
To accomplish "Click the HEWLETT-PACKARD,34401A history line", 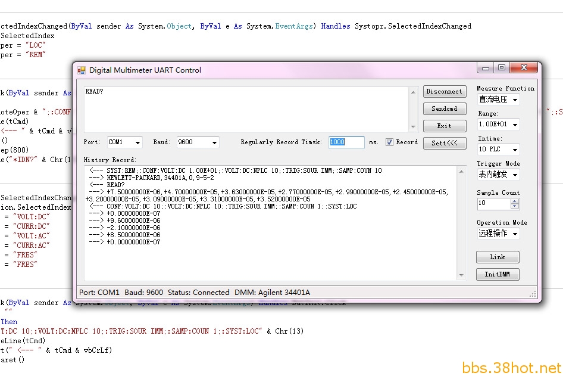I will point(152,178).
